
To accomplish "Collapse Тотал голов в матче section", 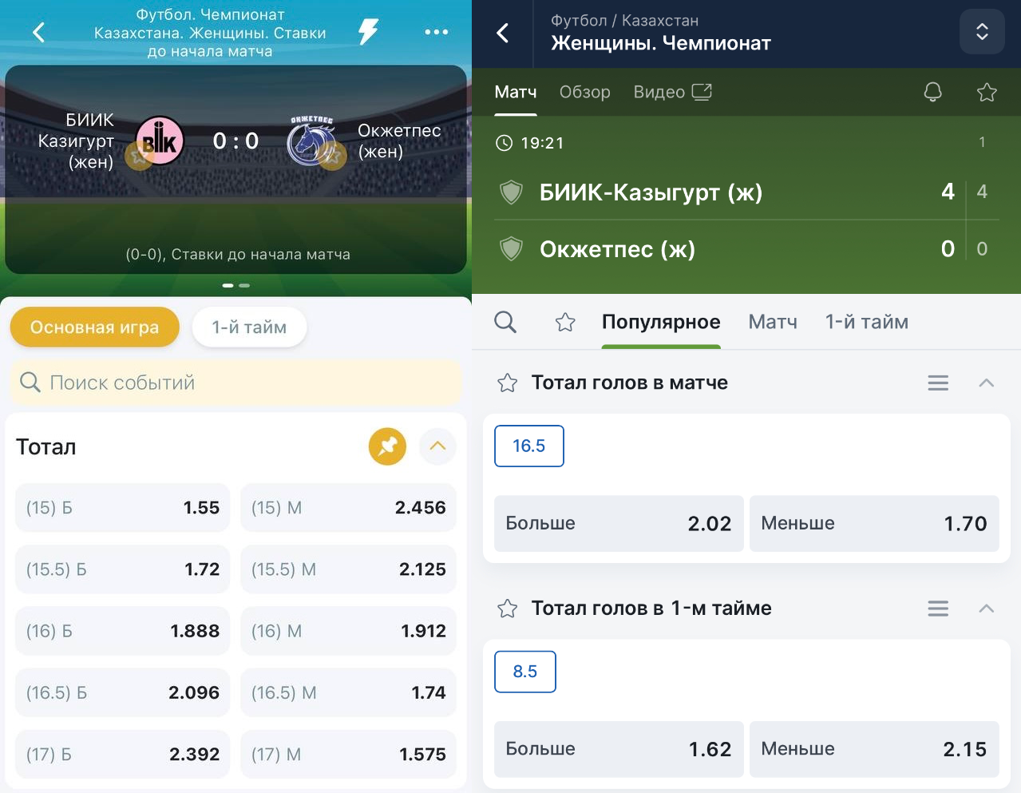I will pyautogui.click(x=987, y=383).
